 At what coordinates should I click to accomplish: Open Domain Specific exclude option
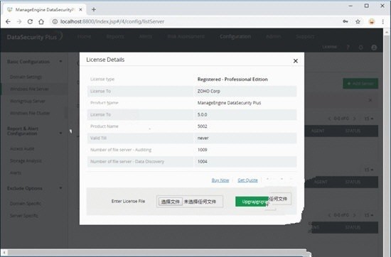pos(26,204)
